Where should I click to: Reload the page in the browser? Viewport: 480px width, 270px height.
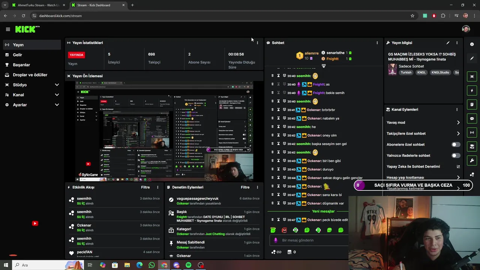[23, 16]
